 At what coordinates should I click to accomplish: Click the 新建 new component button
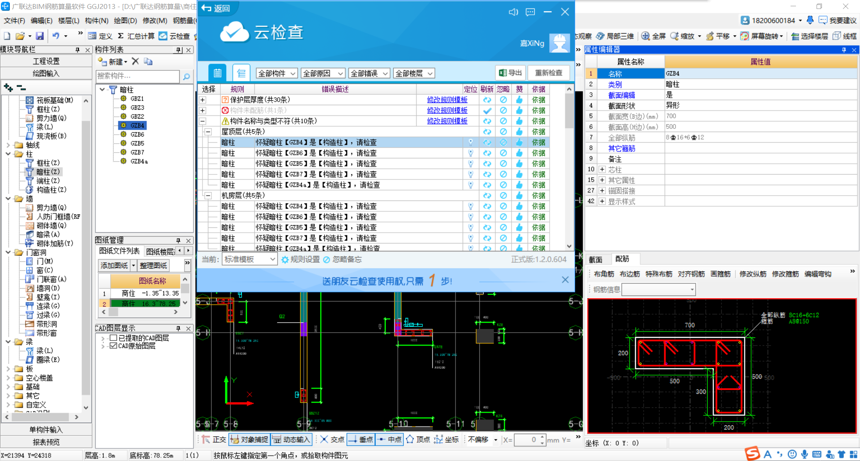click(x=113, y=62)
